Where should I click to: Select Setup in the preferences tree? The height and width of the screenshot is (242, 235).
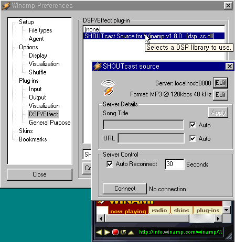26,22
